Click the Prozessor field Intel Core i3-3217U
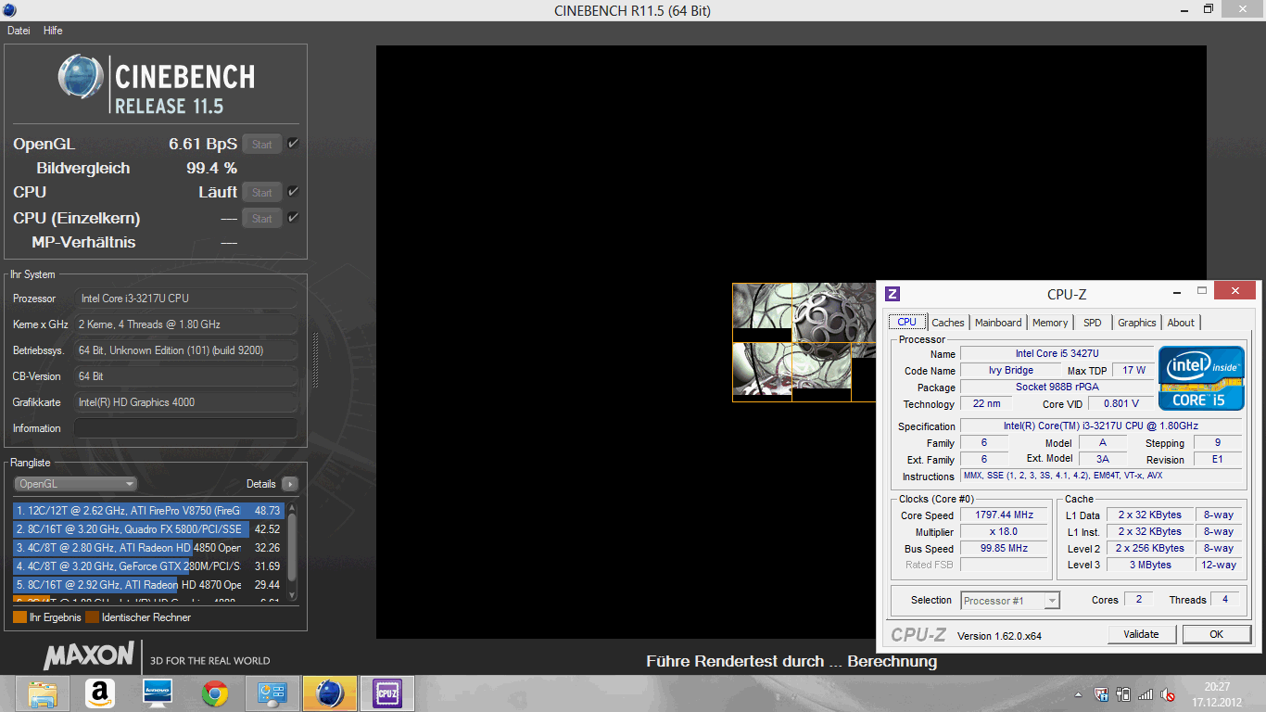Viewport: 1266px width, 712px height. 185,299
